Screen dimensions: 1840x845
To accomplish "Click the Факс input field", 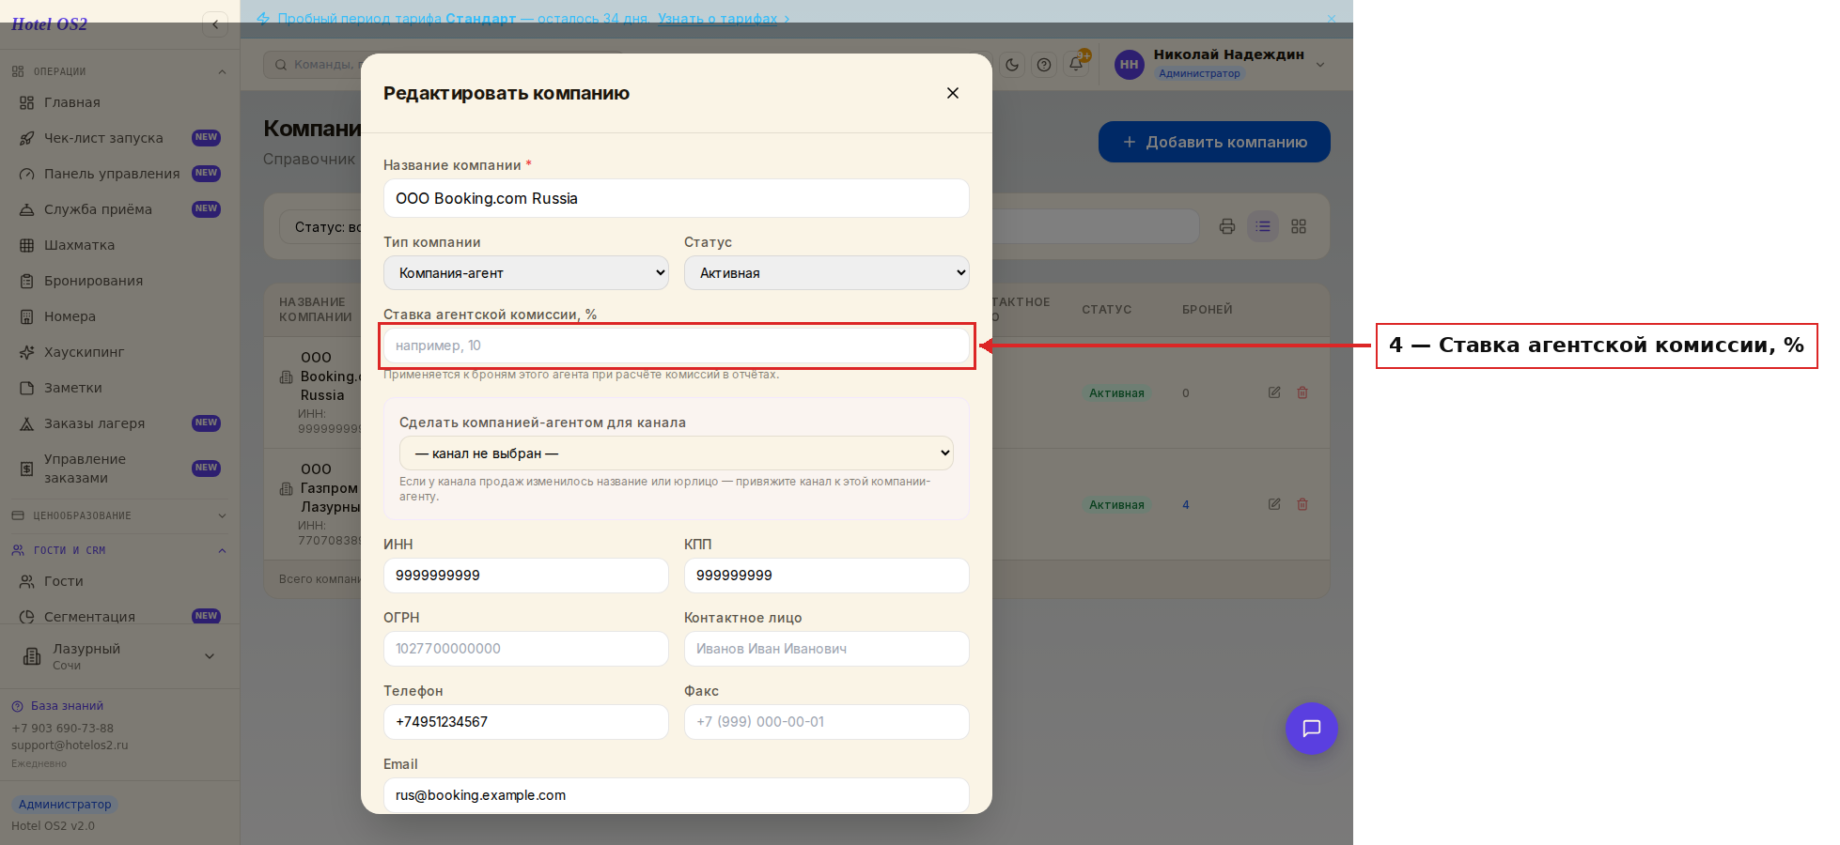I will point(827,722).
